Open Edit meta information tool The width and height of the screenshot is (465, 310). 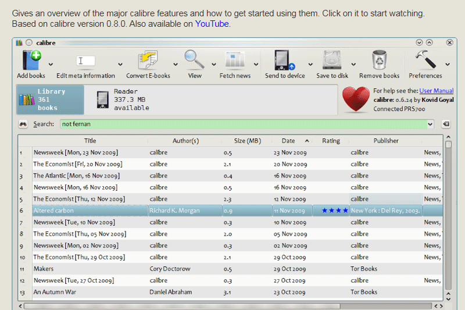[x=85, y=61]
